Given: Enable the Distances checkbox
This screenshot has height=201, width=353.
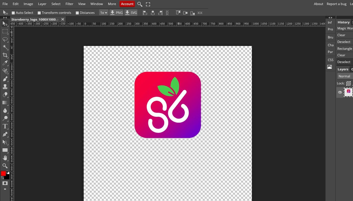Looking at the screenshot, I should [77, 13].
